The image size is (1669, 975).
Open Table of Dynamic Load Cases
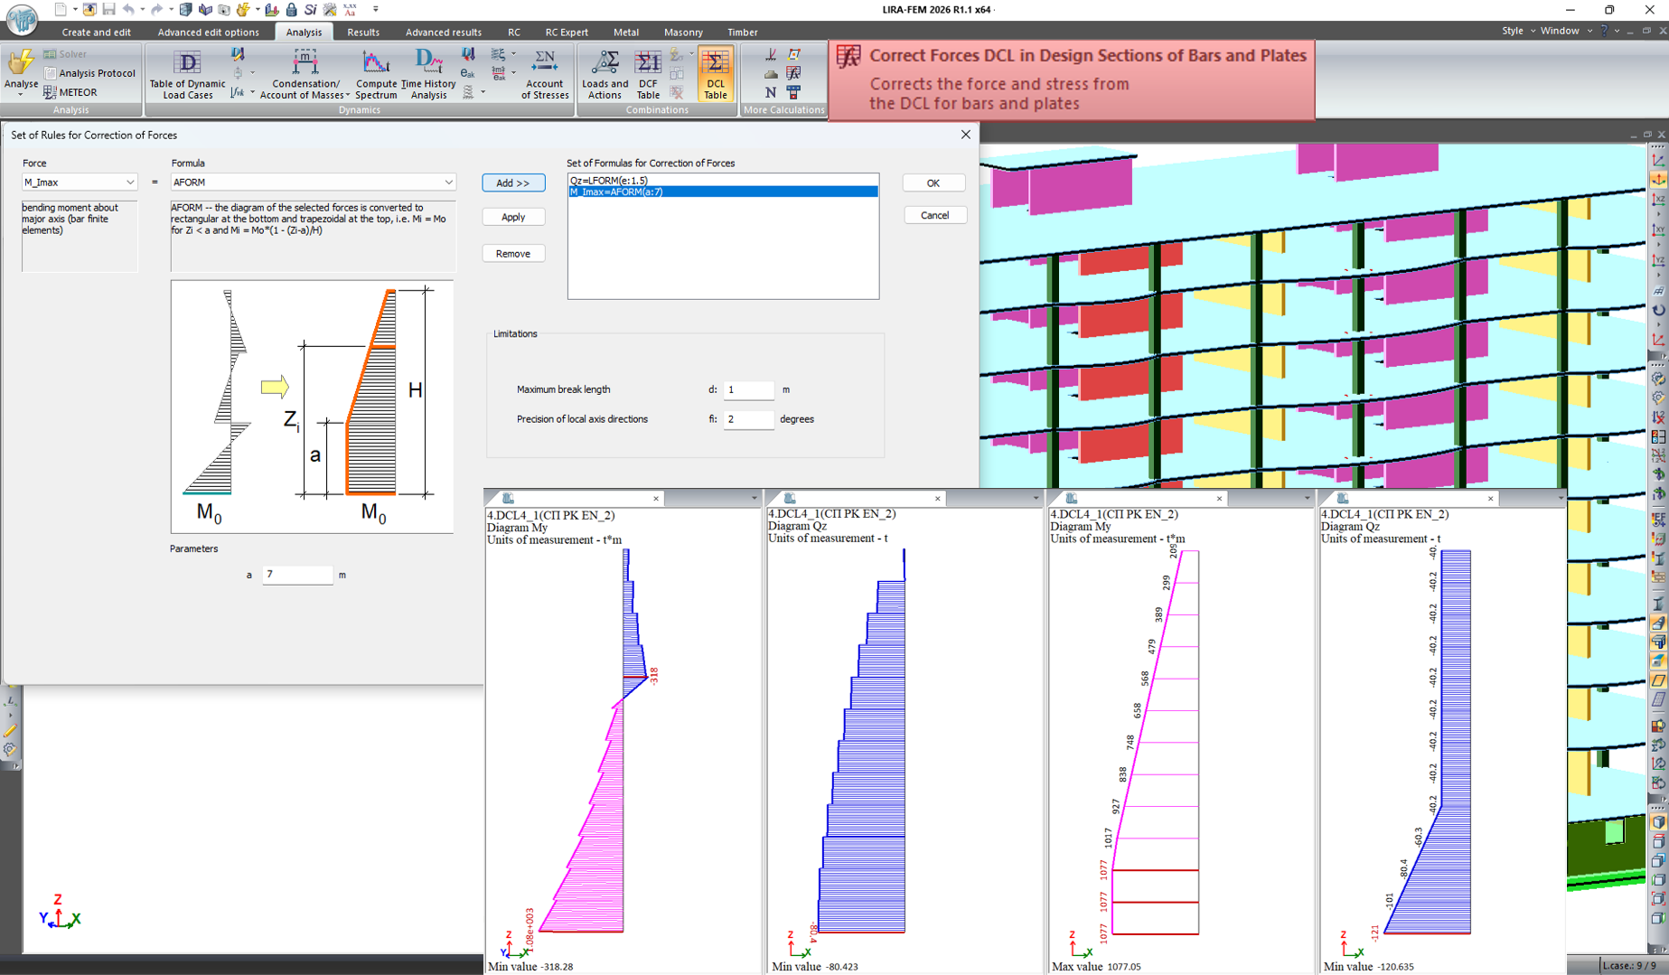click(x=187, y=74)
